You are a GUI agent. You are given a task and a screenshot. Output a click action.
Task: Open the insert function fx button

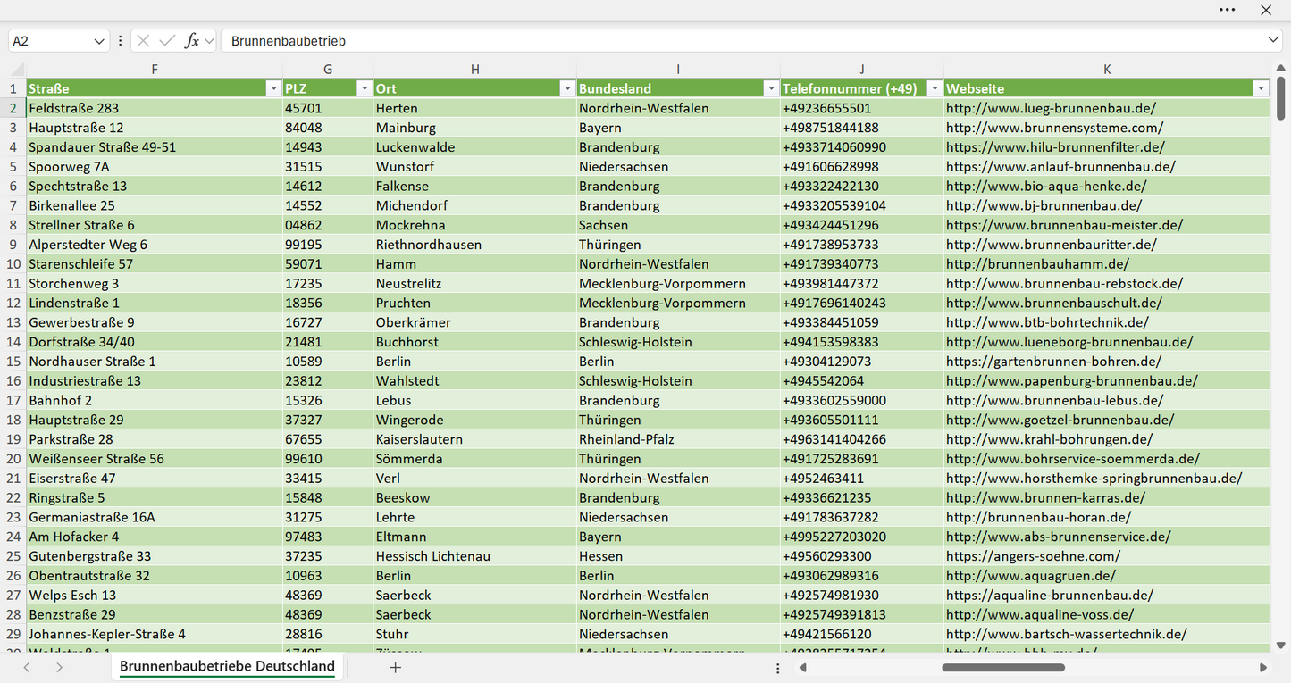[x=191, y=41]
